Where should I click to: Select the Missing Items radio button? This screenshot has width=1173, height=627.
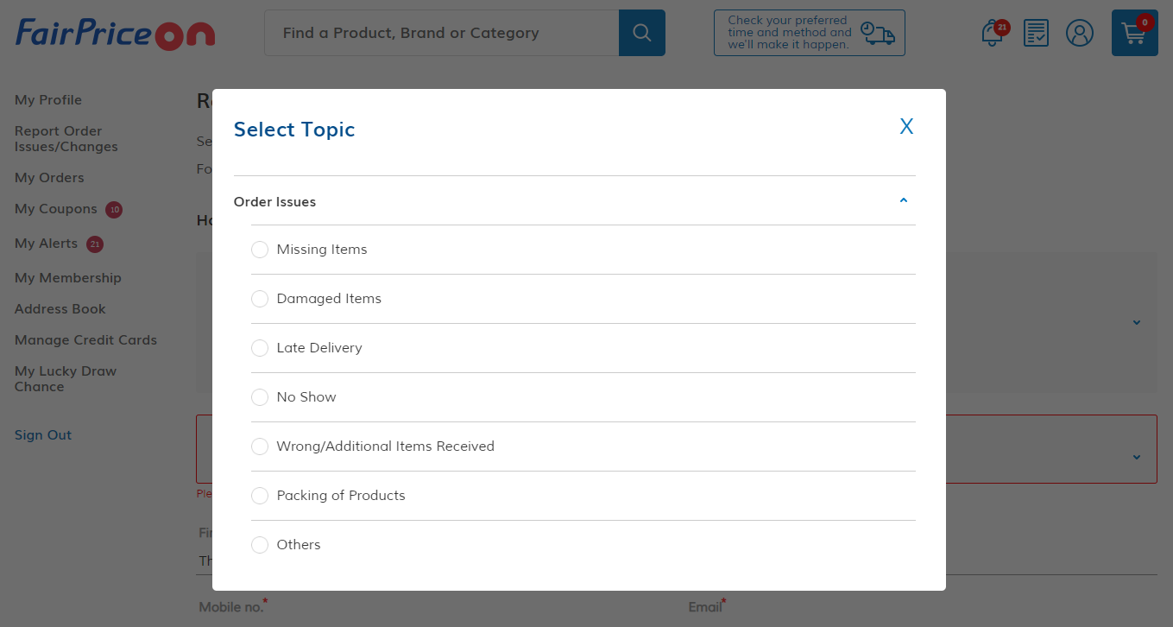[x=260, y=250]
